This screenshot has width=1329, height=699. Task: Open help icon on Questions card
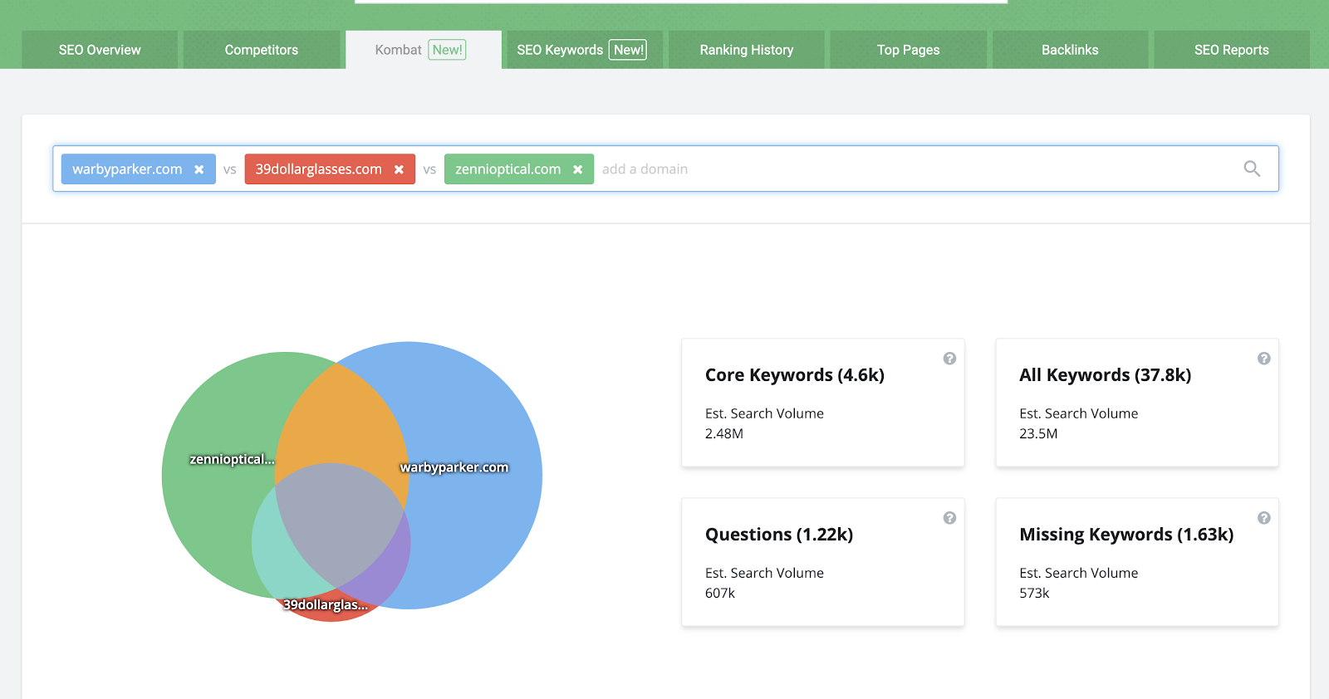point(949,518)
